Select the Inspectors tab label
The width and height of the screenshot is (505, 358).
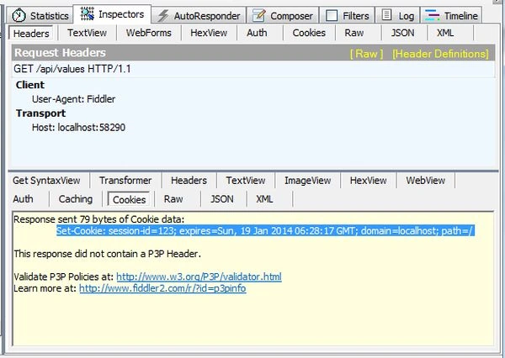(121, 14)
